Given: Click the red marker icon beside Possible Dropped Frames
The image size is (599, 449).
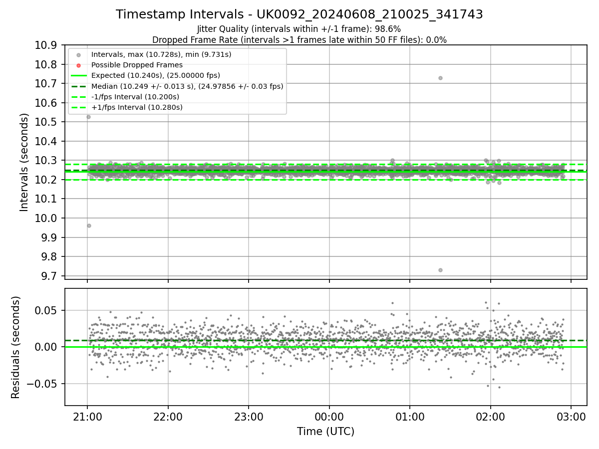Looking at the screenshot, I should [x=79, y=65].
